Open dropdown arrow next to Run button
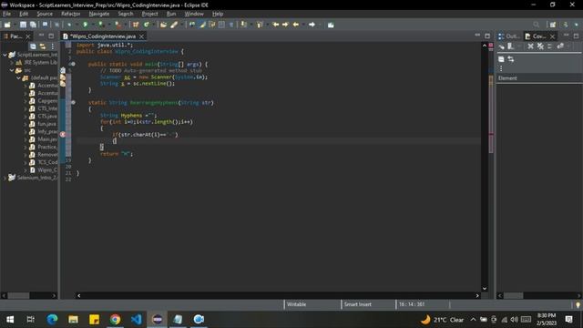Viewport: 583px width, 328px height. click(x=92, y=25)
